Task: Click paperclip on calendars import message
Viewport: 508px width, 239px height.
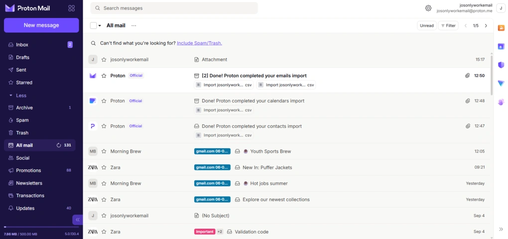Action: tap(468, 101)
